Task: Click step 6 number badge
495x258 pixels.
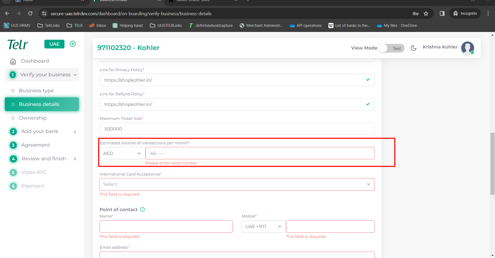Action: tap(13, 186)
